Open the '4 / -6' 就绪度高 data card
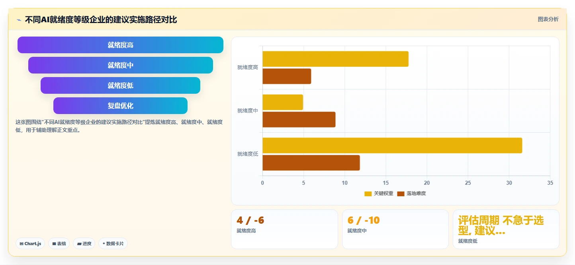Viewport: 575px width, 265px height. pyautogui.click(x=284, y=229)
